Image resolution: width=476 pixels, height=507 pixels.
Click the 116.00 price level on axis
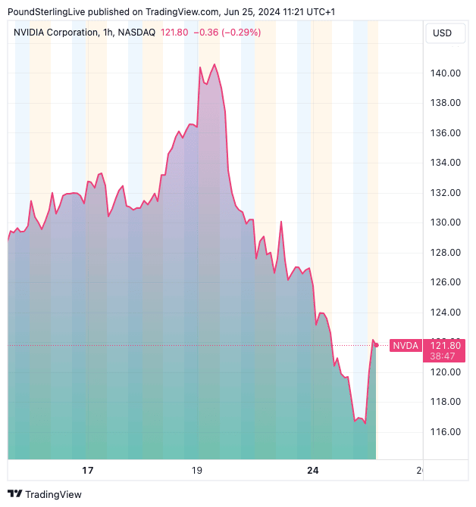coord(446,431)
